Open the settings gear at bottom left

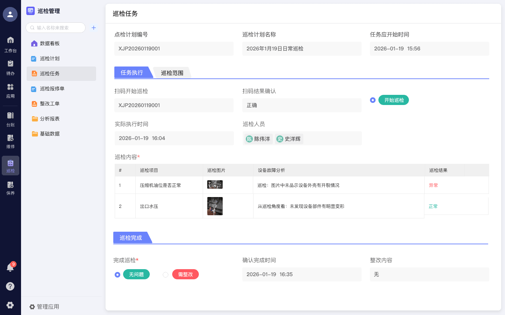pyautogui.click(x=10, y=305)
